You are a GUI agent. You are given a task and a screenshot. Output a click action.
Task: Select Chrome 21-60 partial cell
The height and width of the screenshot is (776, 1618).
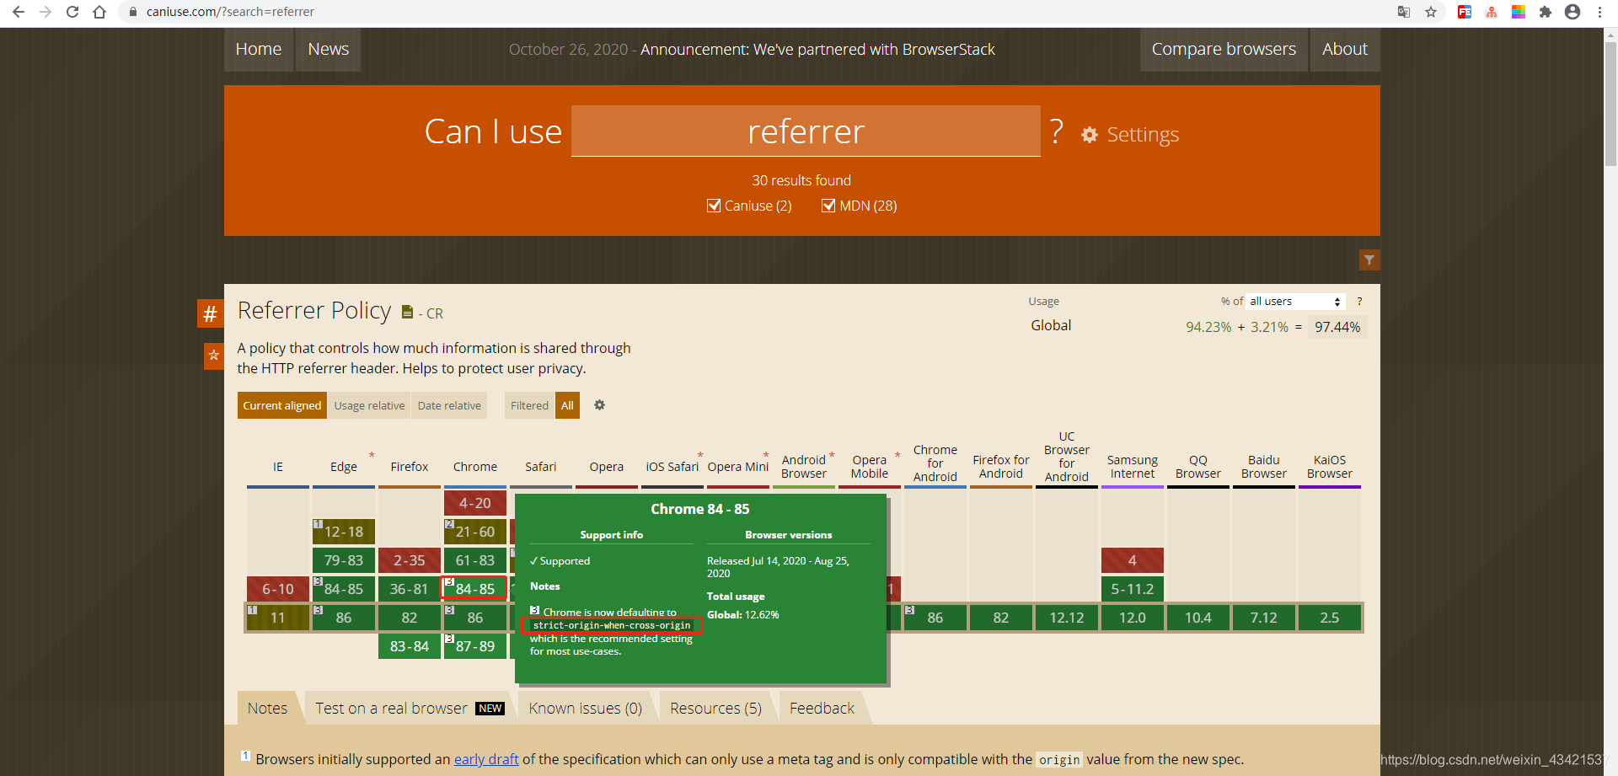click(x=475, y=532)
